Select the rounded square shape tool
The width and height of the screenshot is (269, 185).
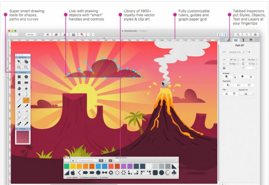(19, 83)
